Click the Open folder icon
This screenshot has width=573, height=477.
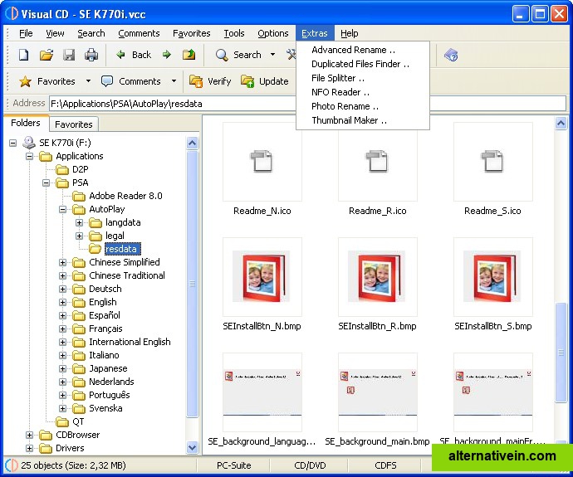tap(47, 55)
